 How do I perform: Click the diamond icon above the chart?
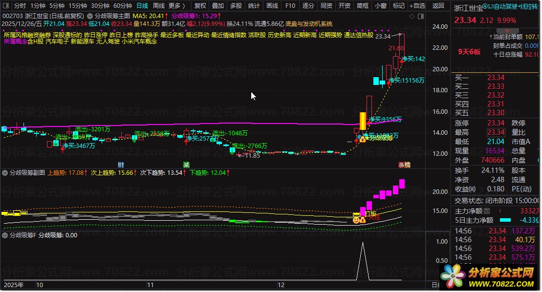[x=412, y=16]
